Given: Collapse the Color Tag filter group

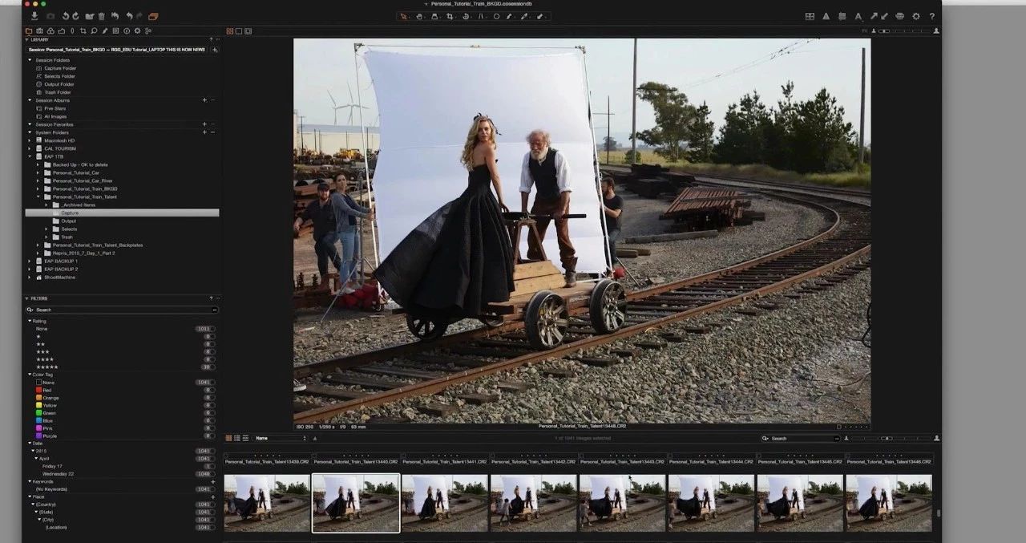Looking at the screenshot, I should (x=30, y=375).
